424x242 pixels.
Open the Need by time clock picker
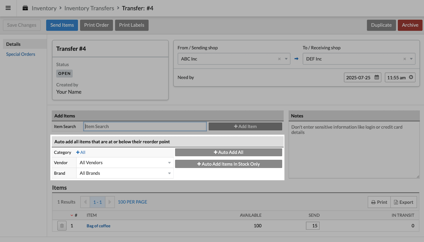tap(411, 78)
